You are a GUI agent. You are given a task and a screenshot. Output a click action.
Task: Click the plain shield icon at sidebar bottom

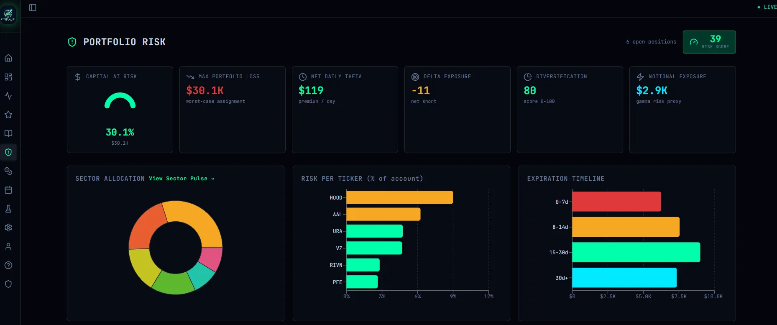point(8,284)
